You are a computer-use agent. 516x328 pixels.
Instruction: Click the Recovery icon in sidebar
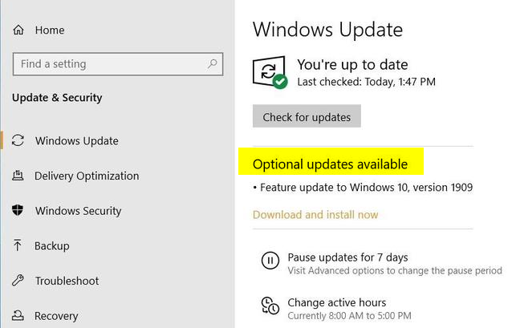[x=18, y=315]
